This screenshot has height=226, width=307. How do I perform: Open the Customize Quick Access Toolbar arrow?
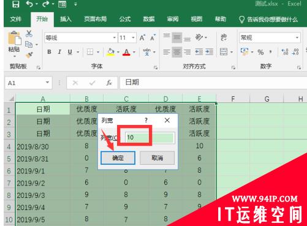coord(75,4)
